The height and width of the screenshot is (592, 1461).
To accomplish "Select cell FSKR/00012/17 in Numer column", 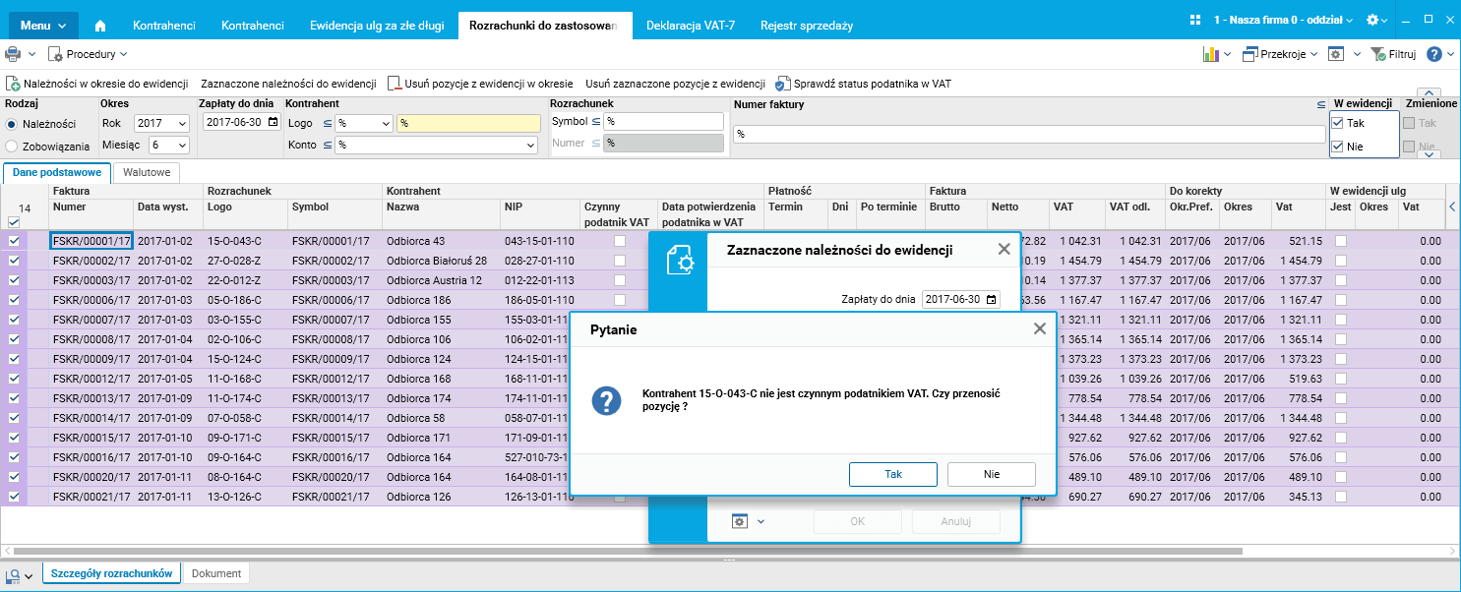I will point(91,379).
